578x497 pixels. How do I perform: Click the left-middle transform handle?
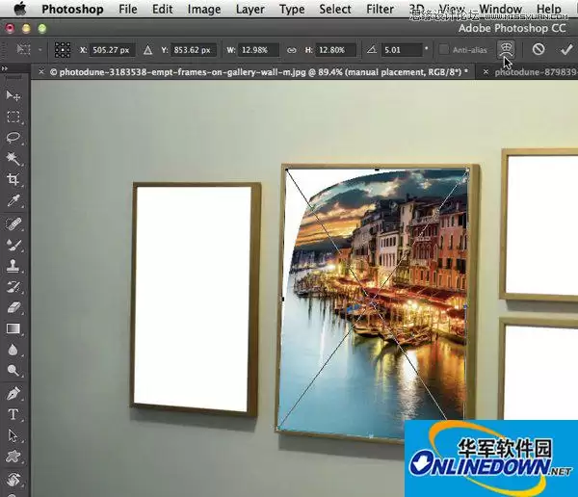[282, 299]
